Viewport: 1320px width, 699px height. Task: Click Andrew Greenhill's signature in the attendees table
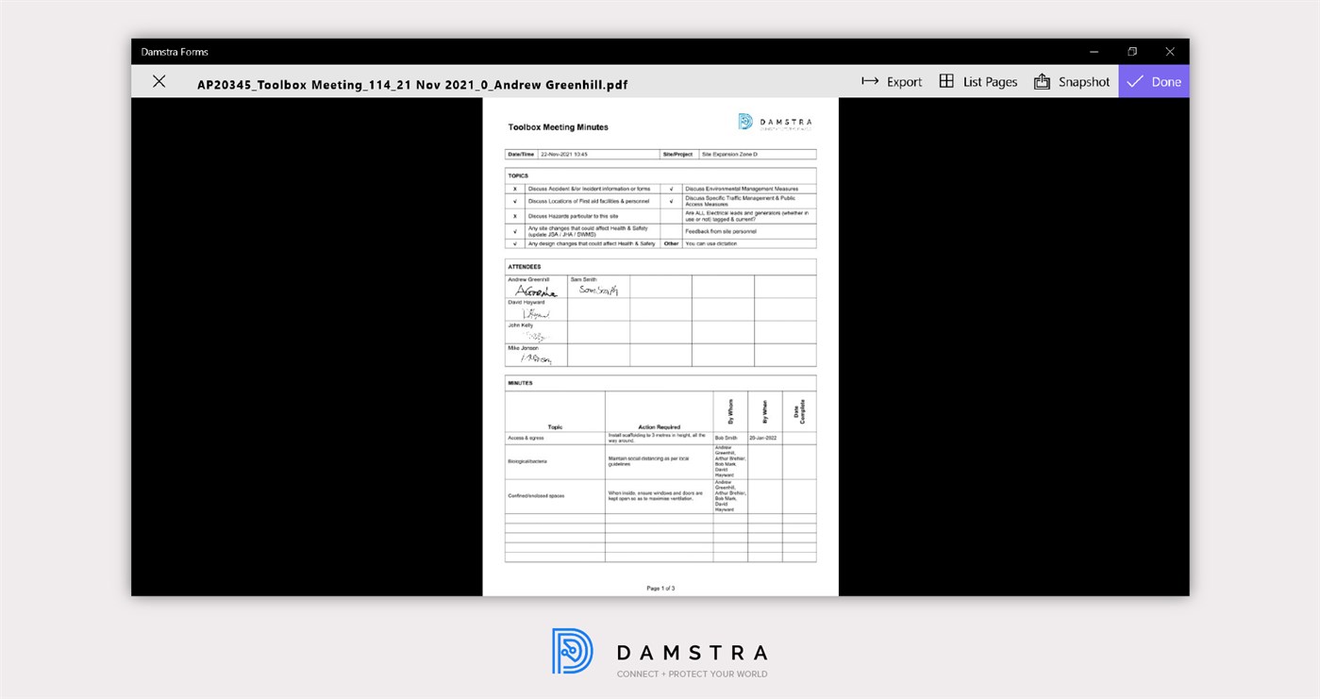pyautogui.click(x=536, y=291)
